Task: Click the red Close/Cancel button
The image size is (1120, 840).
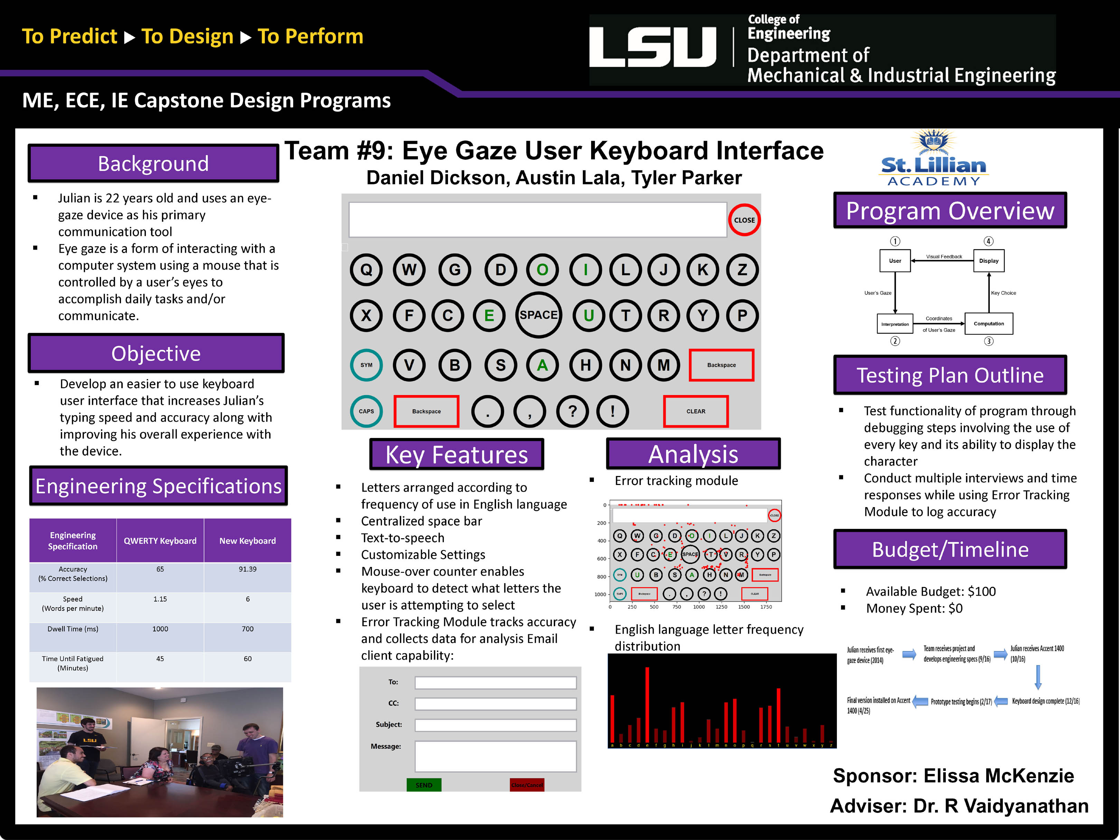Action: 527,785
